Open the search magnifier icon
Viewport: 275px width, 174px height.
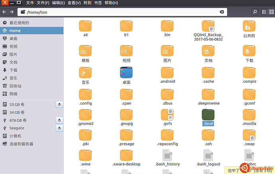[255, 12]
